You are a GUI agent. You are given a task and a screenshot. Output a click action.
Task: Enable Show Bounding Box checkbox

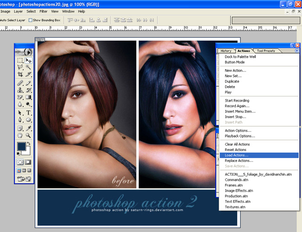coord(31,20)
